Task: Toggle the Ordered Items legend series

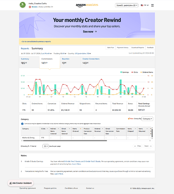Action: coord(147,72)
